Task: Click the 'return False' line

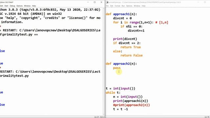Action: (x=132, y=55)
